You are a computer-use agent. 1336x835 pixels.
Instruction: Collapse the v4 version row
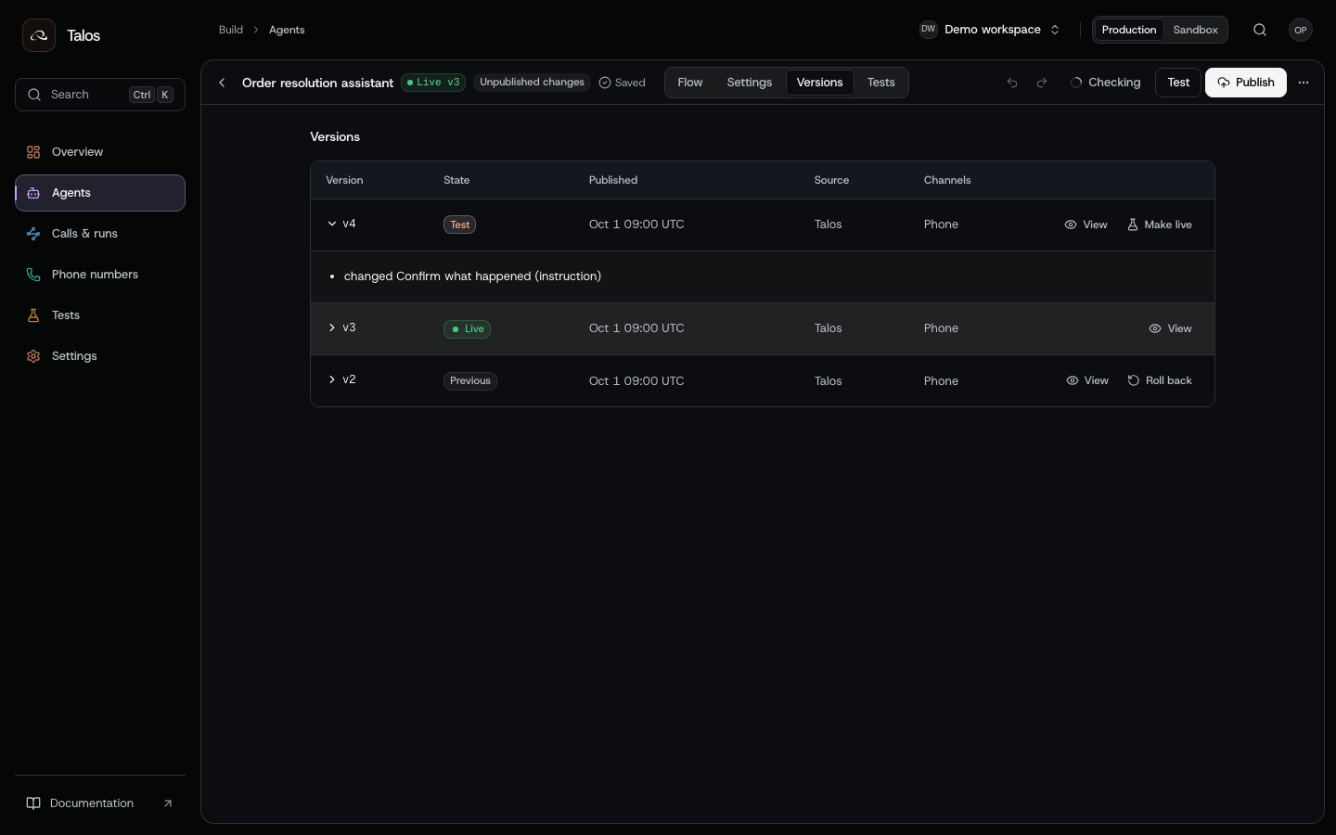331,224
